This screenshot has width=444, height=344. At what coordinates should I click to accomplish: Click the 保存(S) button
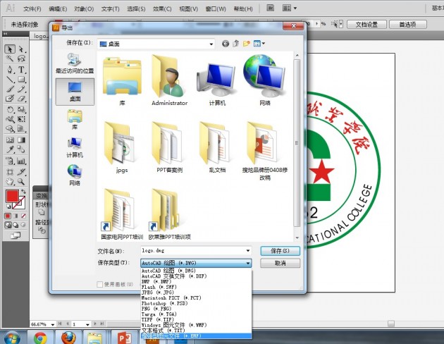coord(280,250)
